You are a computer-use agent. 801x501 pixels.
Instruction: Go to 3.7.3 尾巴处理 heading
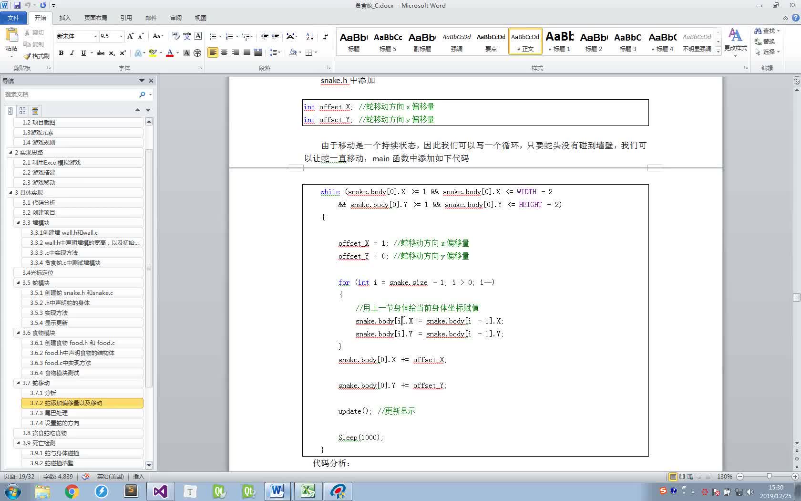[82, 413]
